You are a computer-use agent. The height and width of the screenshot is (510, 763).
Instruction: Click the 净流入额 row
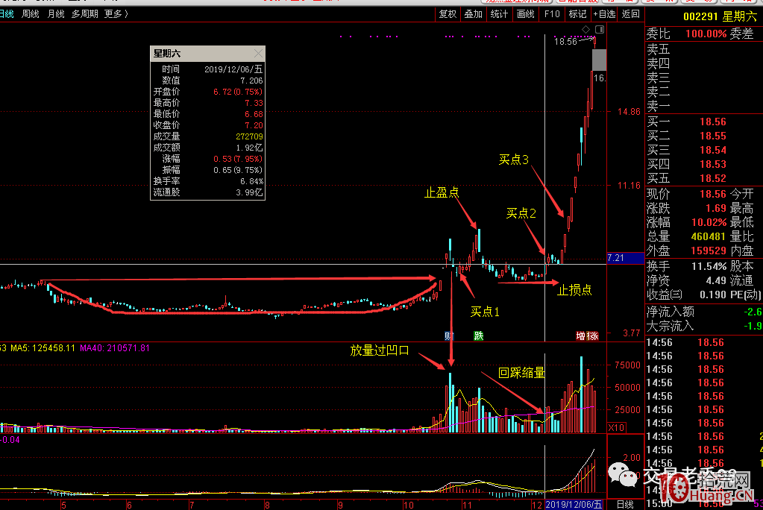703,312
